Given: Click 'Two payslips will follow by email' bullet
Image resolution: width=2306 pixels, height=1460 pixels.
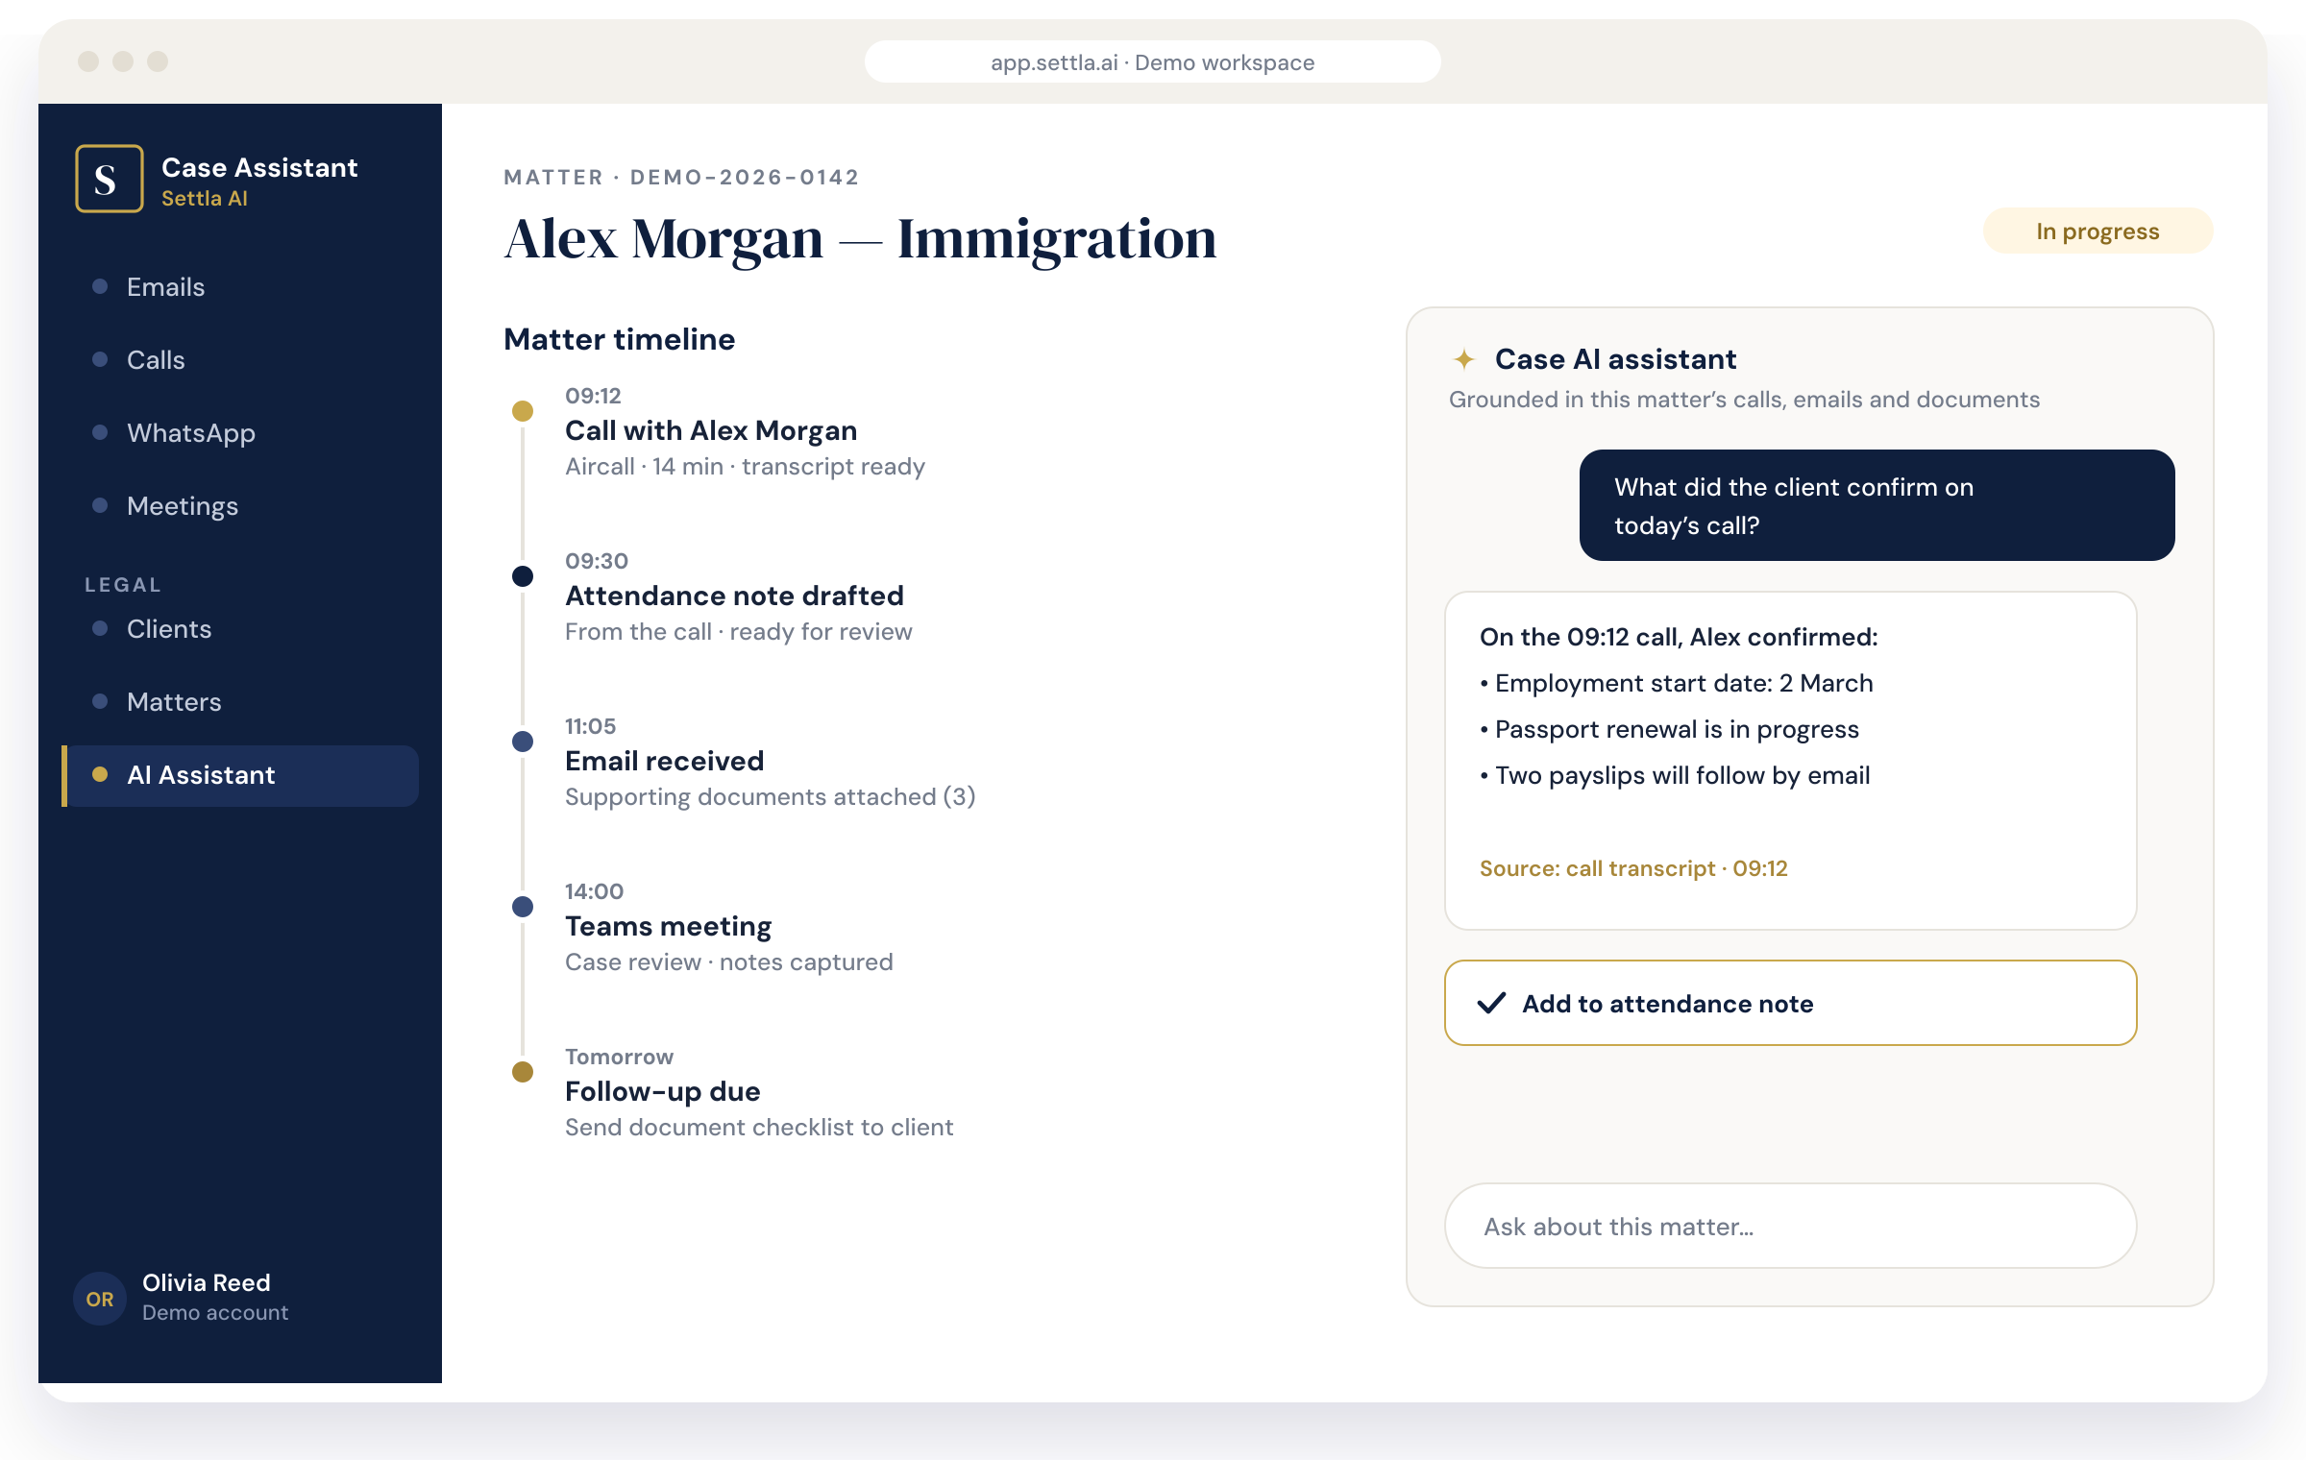Looking at the screenshot, I should click(x=1675, y=775).
